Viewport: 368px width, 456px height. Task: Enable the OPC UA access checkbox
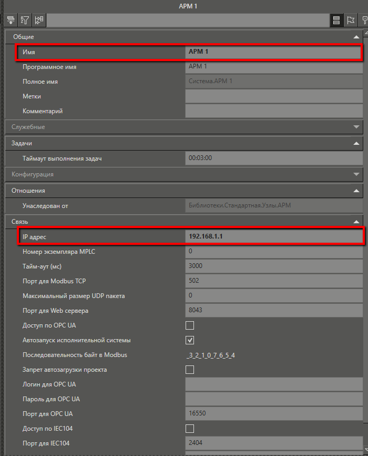[190, 325]
